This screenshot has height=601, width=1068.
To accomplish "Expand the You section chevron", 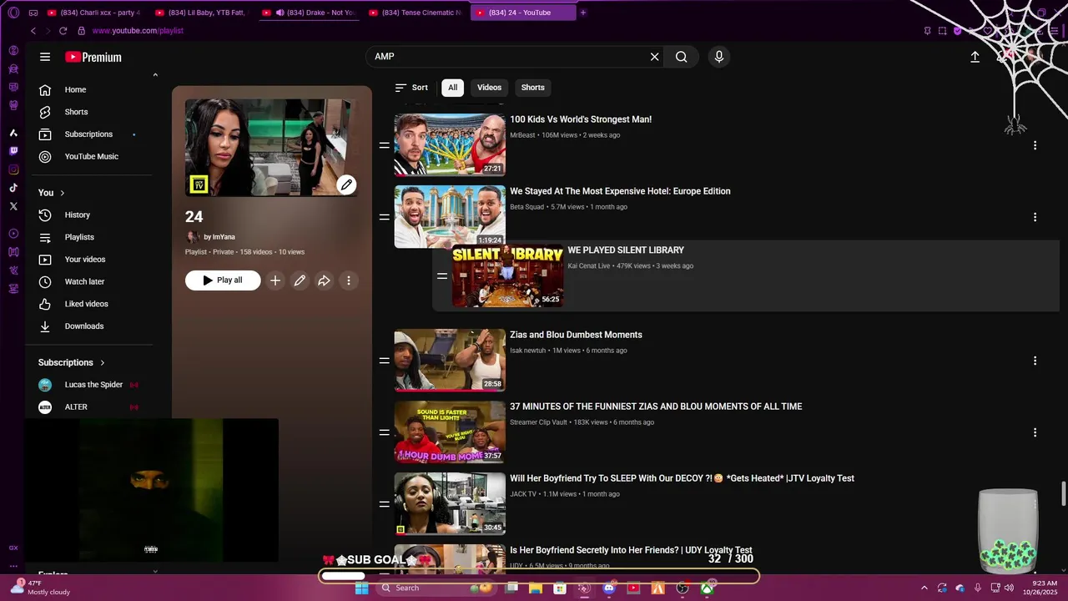I will 62,193.
